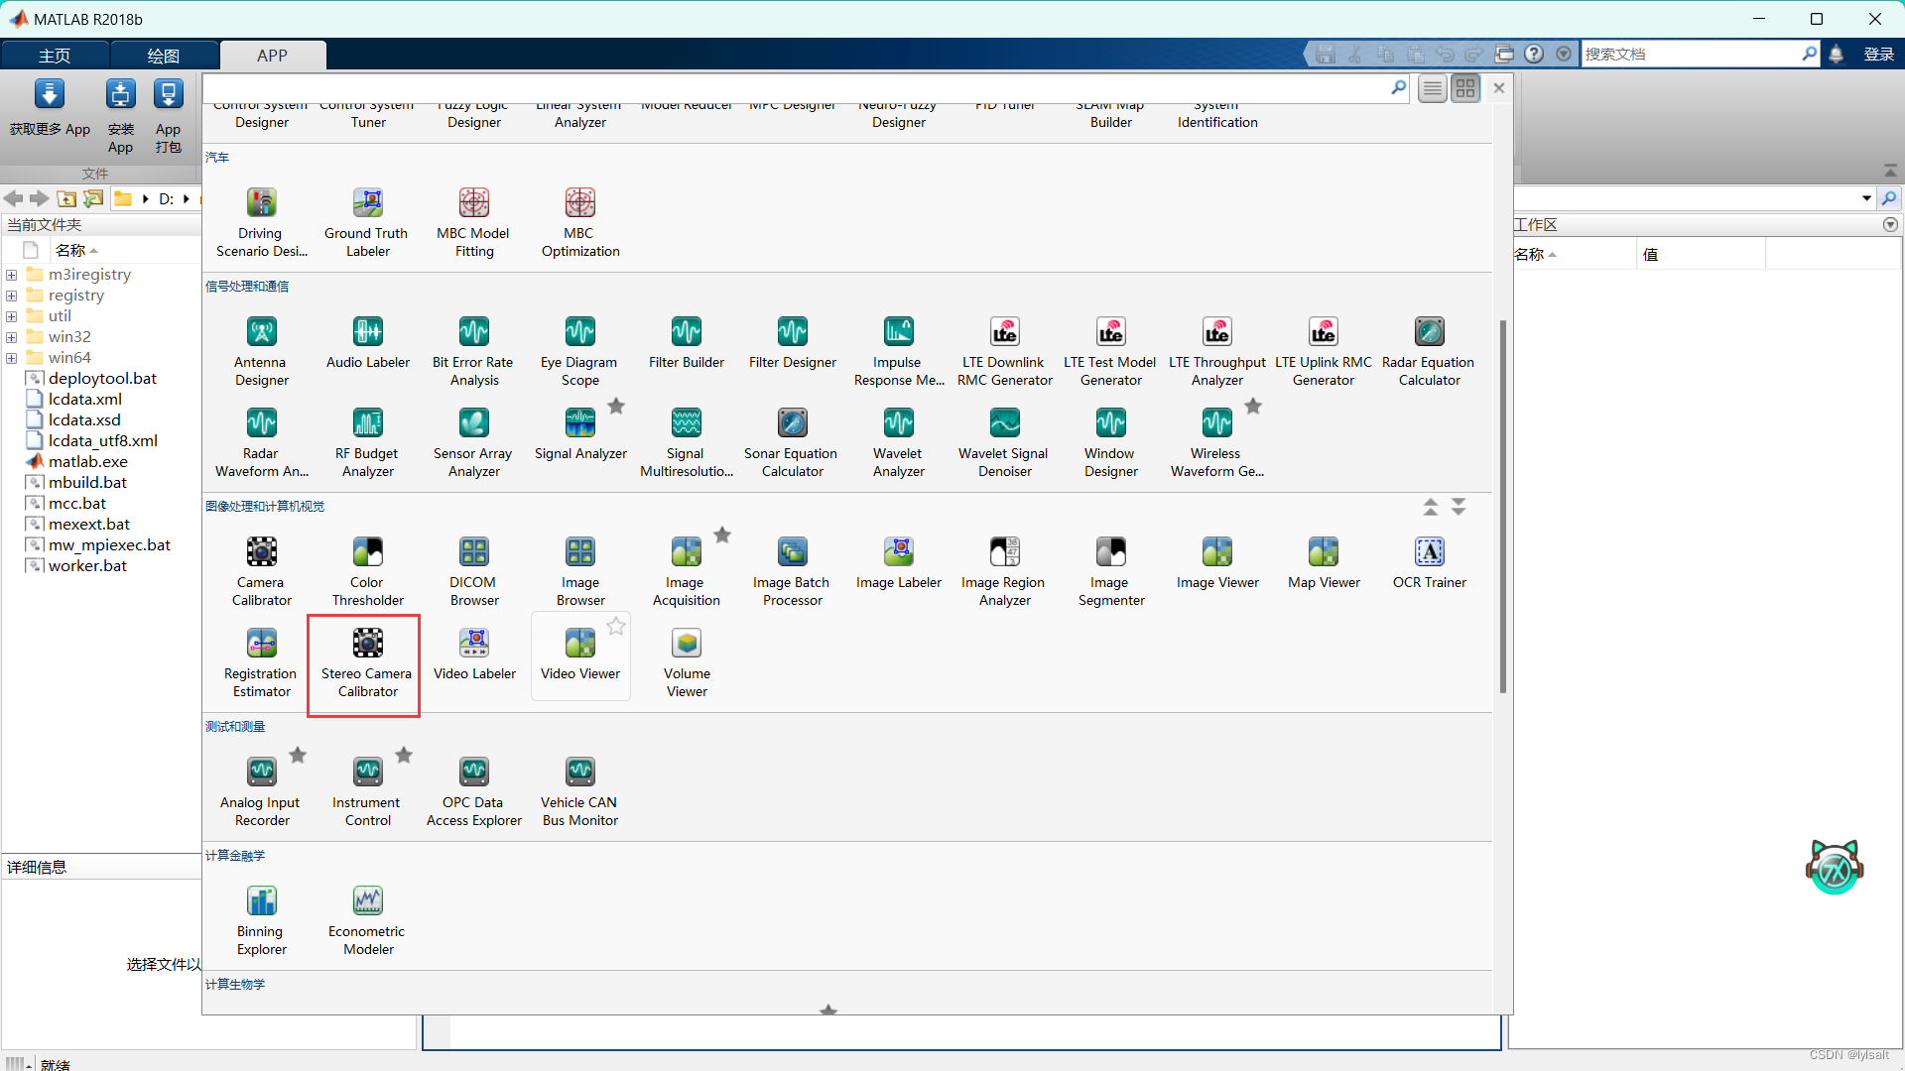This screenshot has height=1071, width=1905.
Task: Launch the Signal Analyzer app
Action: tap(580, 434)
